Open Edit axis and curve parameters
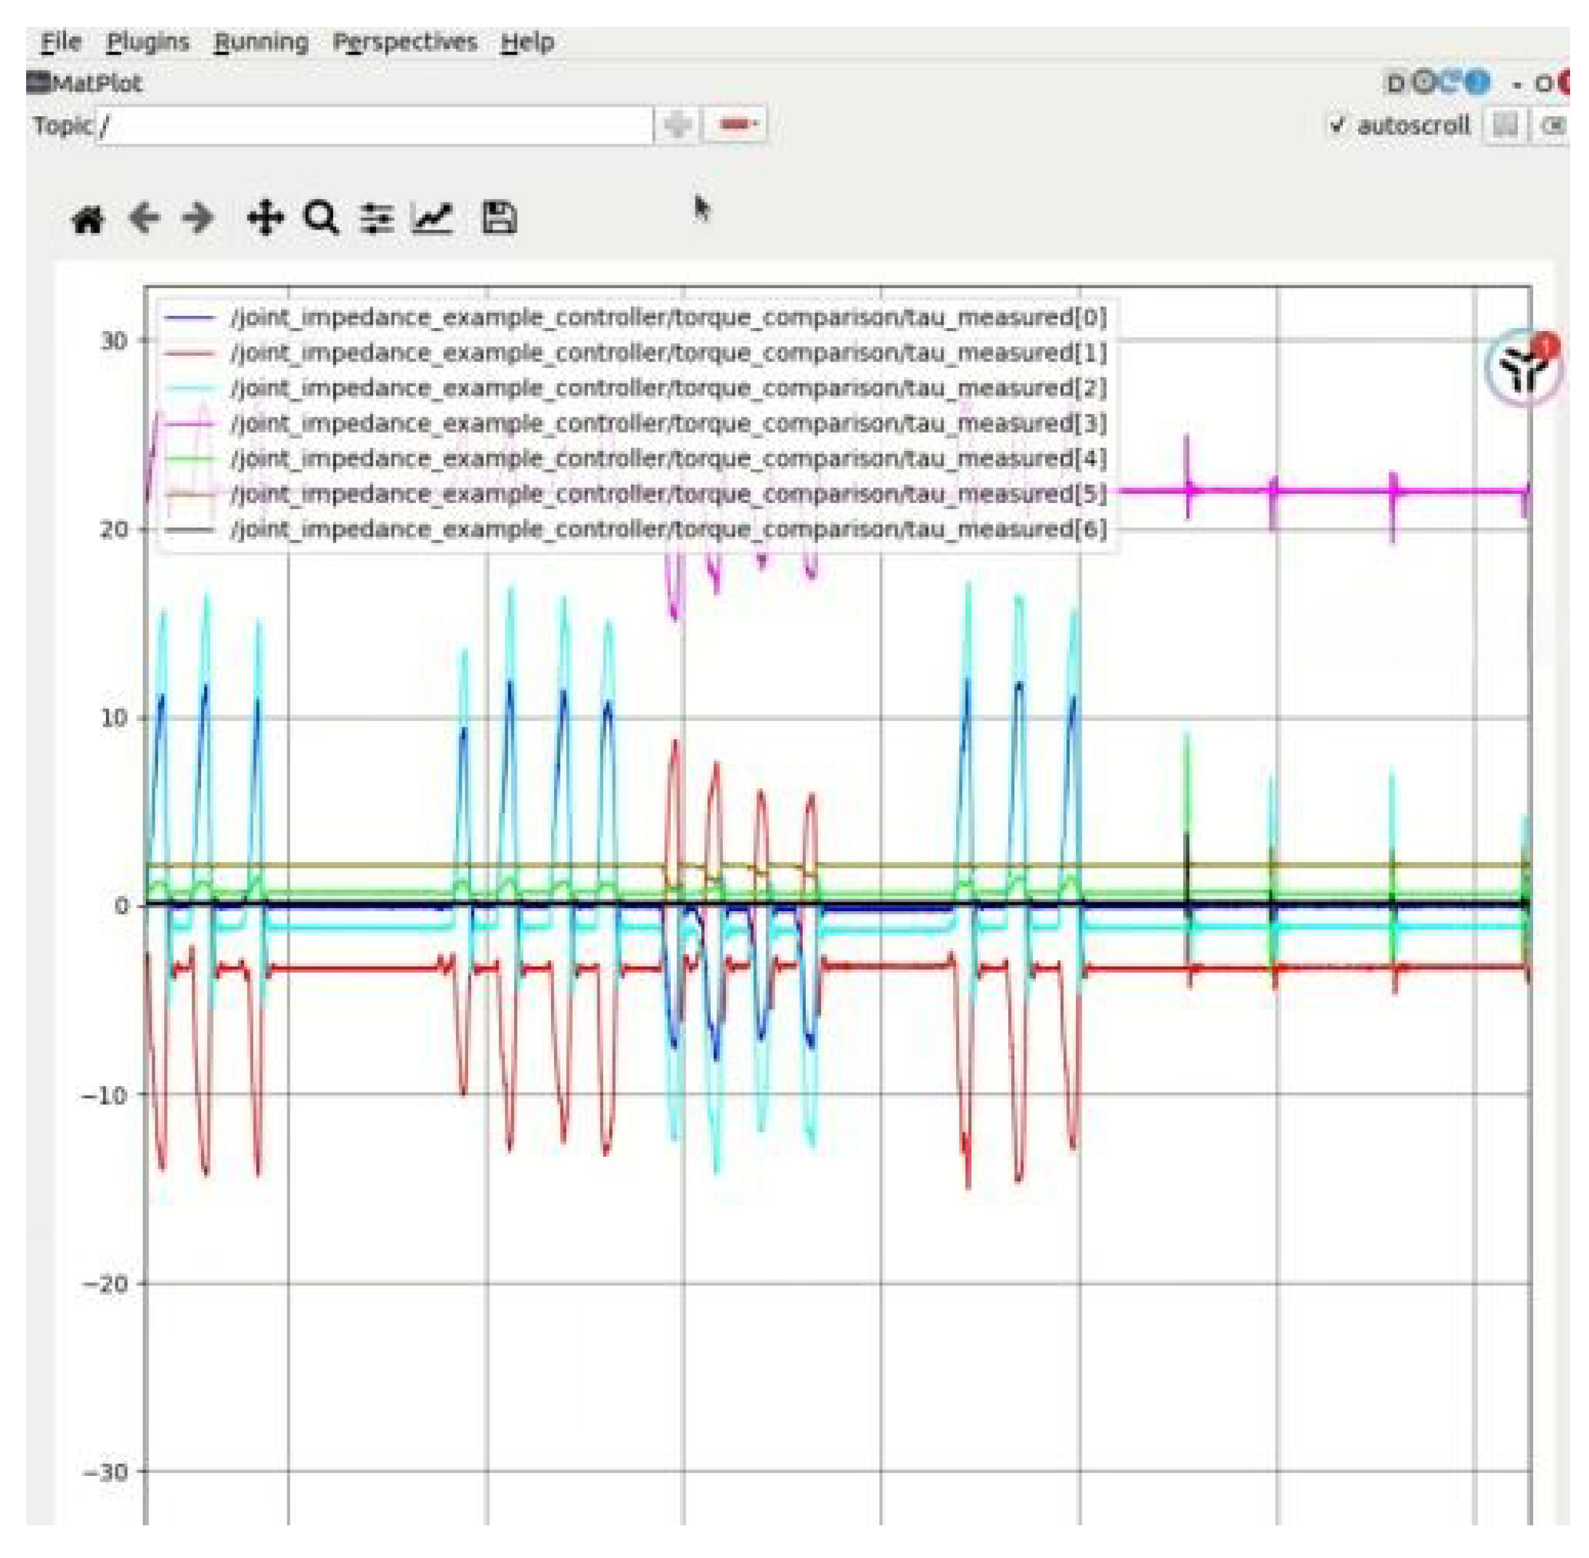The height and width of the screenshot is (1558, 1589). pyautogui.click(x=432, y=219)
